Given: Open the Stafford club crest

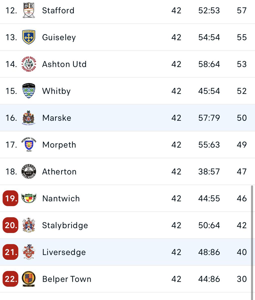Looking at the screenshot, I should pos(29,10).
